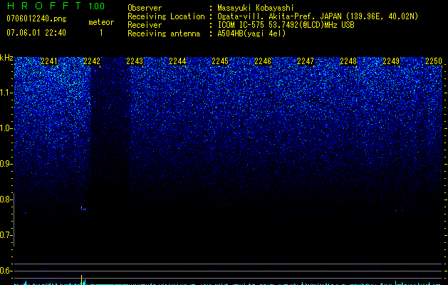Click the ICOM IC-575 receiver text
The image size is (448, 285).
click(286, 25)
